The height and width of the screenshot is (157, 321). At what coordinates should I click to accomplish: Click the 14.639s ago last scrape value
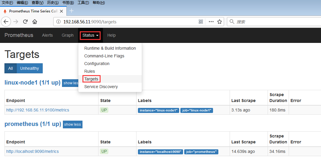[x=243, y=151]
